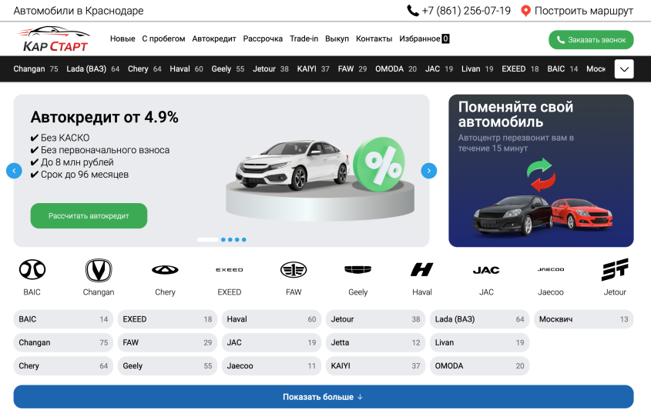Click KAIYI 37 grey list pill
Image resolution: width=651 pixels, height=420 pixels.
[376, 365]
